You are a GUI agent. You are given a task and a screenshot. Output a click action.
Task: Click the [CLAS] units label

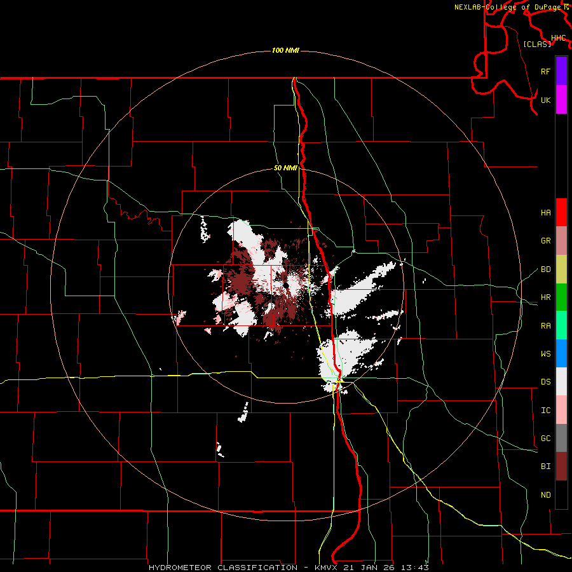coord(537,44)
